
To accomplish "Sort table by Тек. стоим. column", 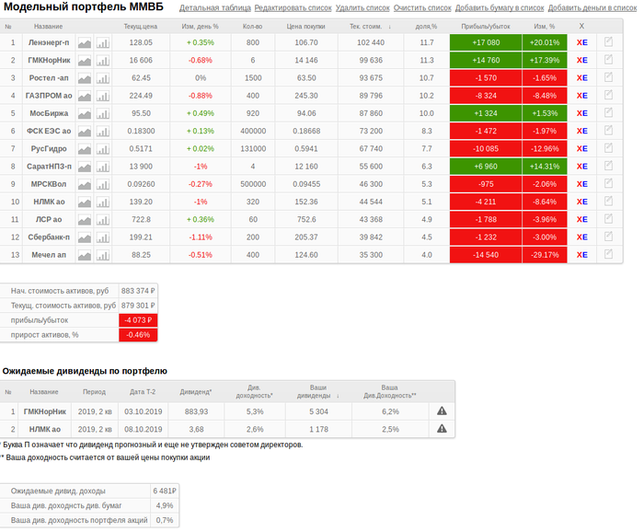I will [370, 27].
